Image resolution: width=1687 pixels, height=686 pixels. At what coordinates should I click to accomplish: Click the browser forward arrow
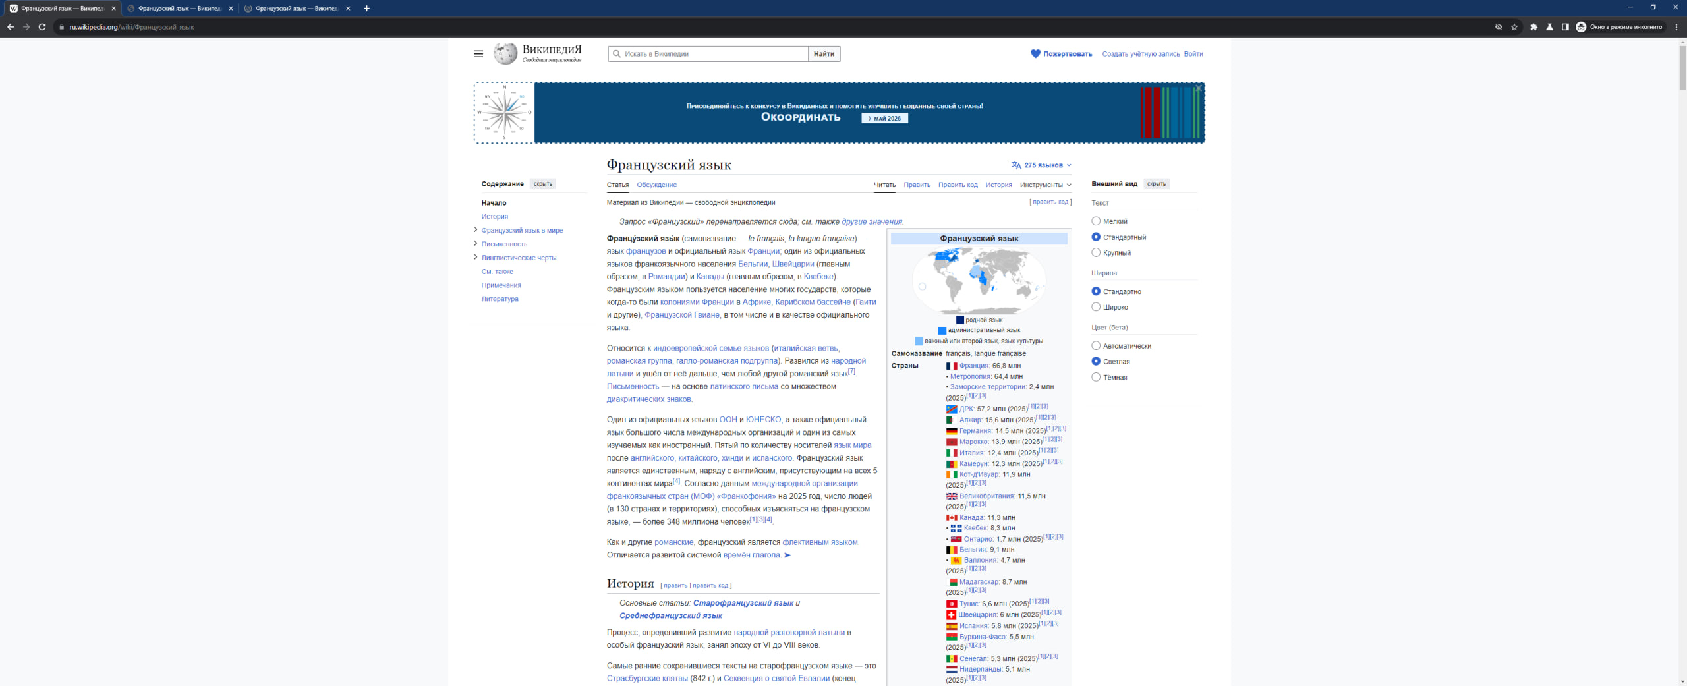coord(26,27)
